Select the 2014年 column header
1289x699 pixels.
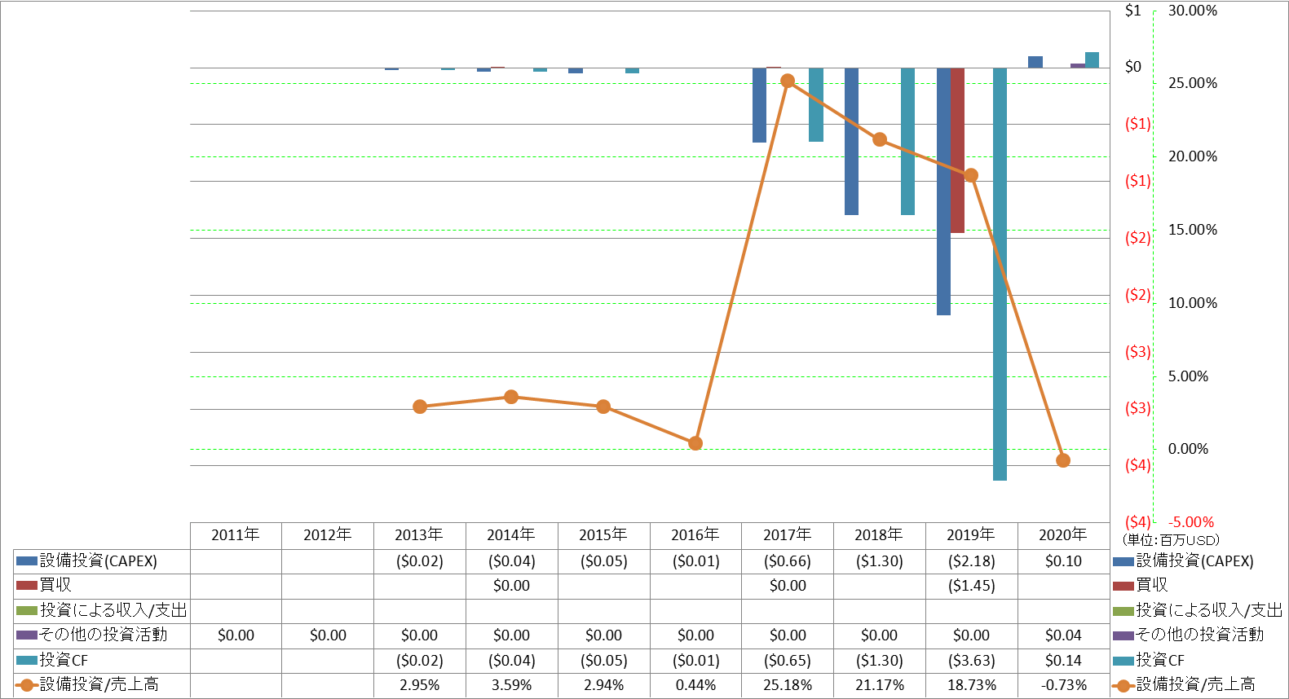[x=511, y=535]
